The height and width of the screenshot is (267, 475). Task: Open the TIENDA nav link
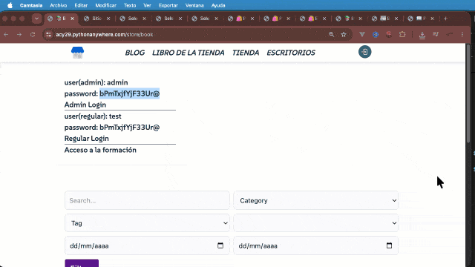click(x=246, y=53)
